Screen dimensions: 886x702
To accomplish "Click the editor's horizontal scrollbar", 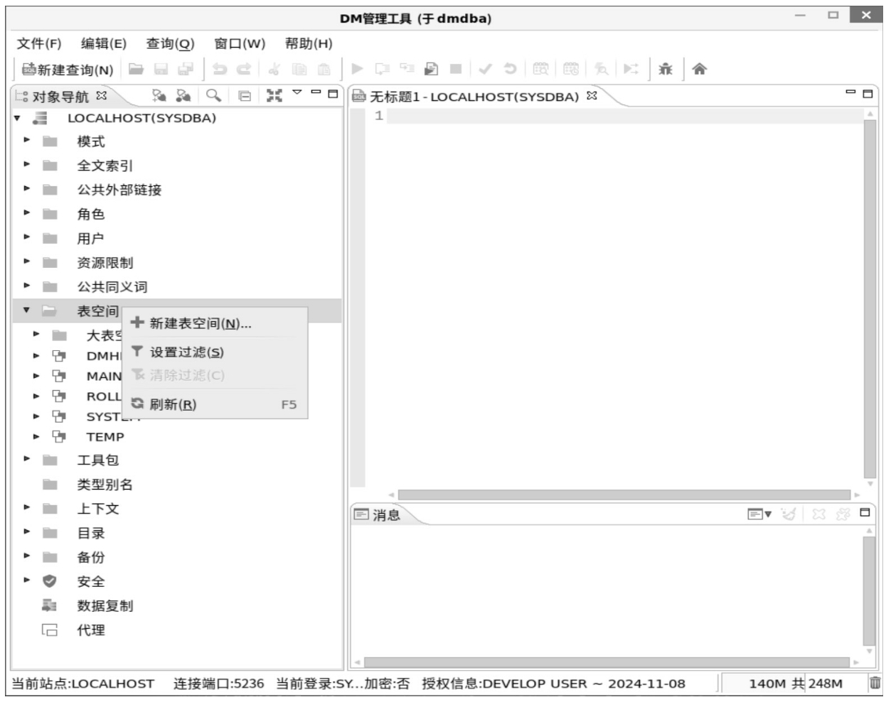I will pos(623,495).
